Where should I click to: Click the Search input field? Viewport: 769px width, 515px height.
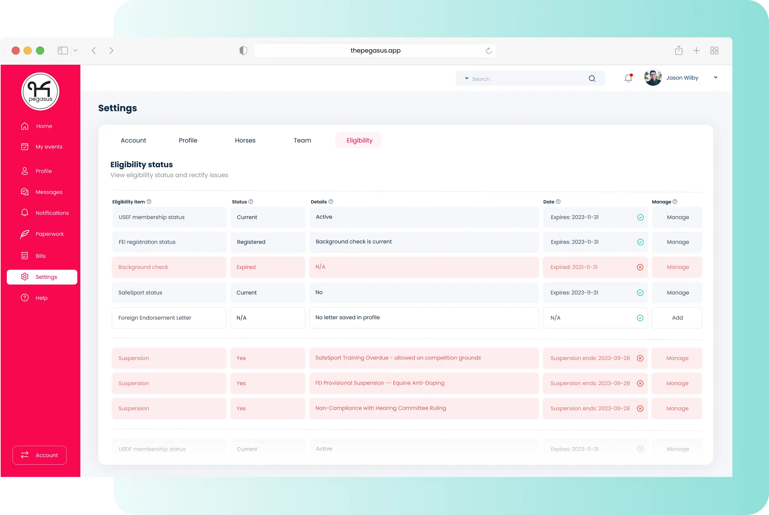(x=526, y=79)
